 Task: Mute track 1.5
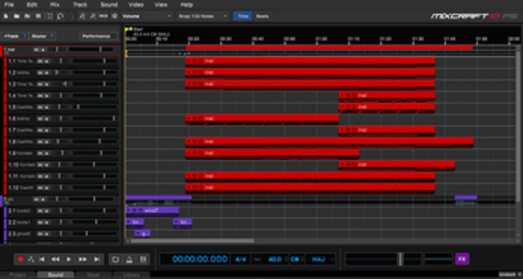39,107
